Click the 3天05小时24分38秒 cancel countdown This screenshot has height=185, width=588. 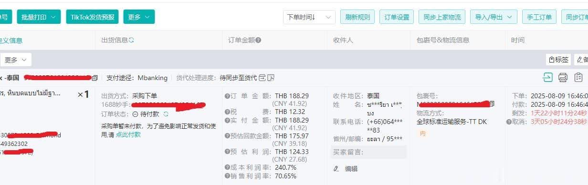pos(559,122)
